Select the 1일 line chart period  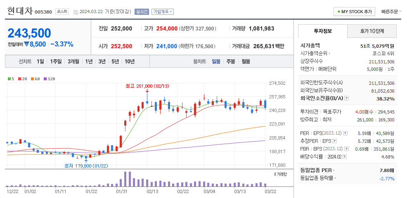click(40, 61)
